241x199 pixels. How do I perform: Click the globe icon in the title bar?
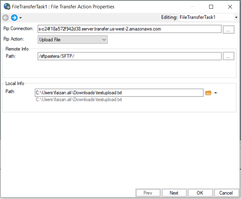coord(6,6)
